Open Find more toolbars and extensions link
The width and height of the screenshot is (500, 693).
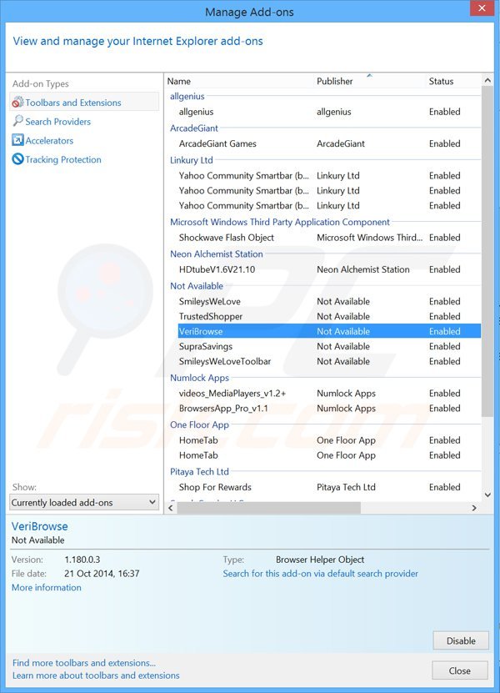coord(84,662)
